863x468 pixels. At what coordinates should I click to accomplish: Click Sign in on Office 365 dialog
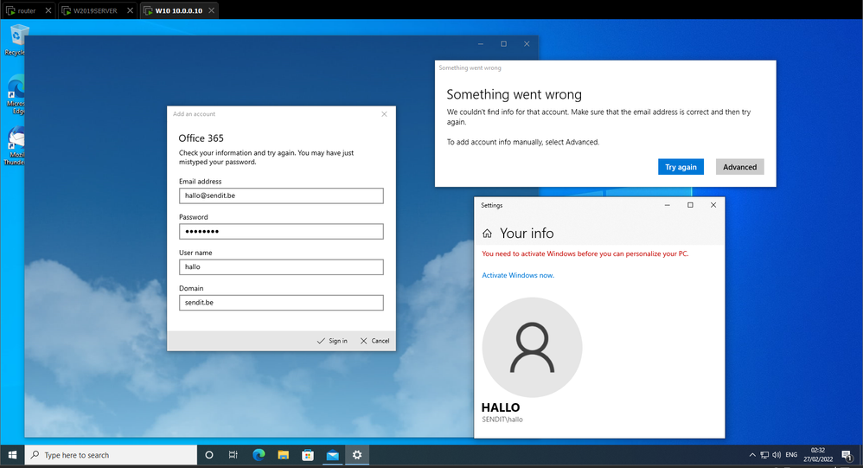point(332,341)
